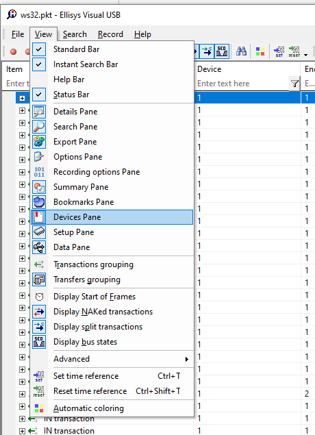The image size is (315, 435).
Task: Click the Item column header
Action: (14, 69)
